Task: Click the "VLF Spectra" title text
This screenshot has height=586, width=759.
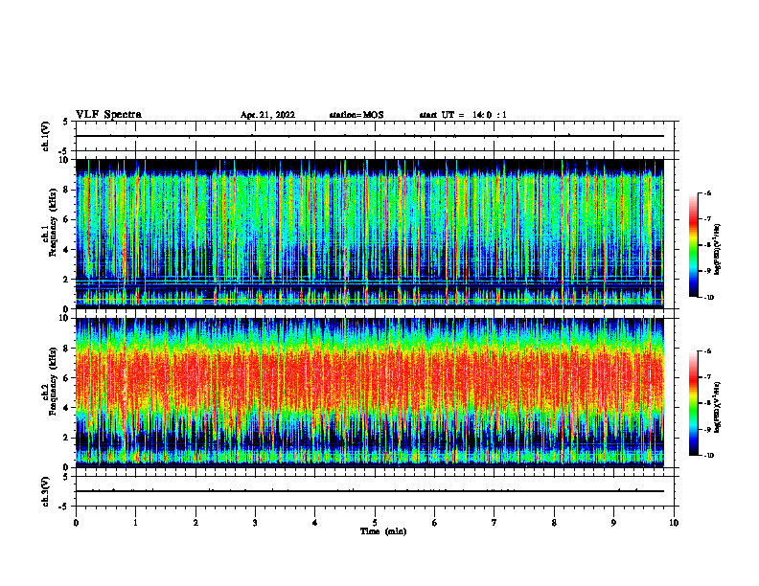Action: (108, 115)
